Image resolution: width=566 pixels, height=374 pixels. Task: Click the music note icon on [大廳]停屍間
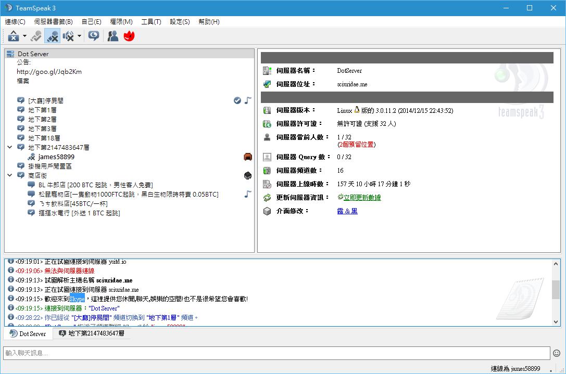[x=248, y=100]
